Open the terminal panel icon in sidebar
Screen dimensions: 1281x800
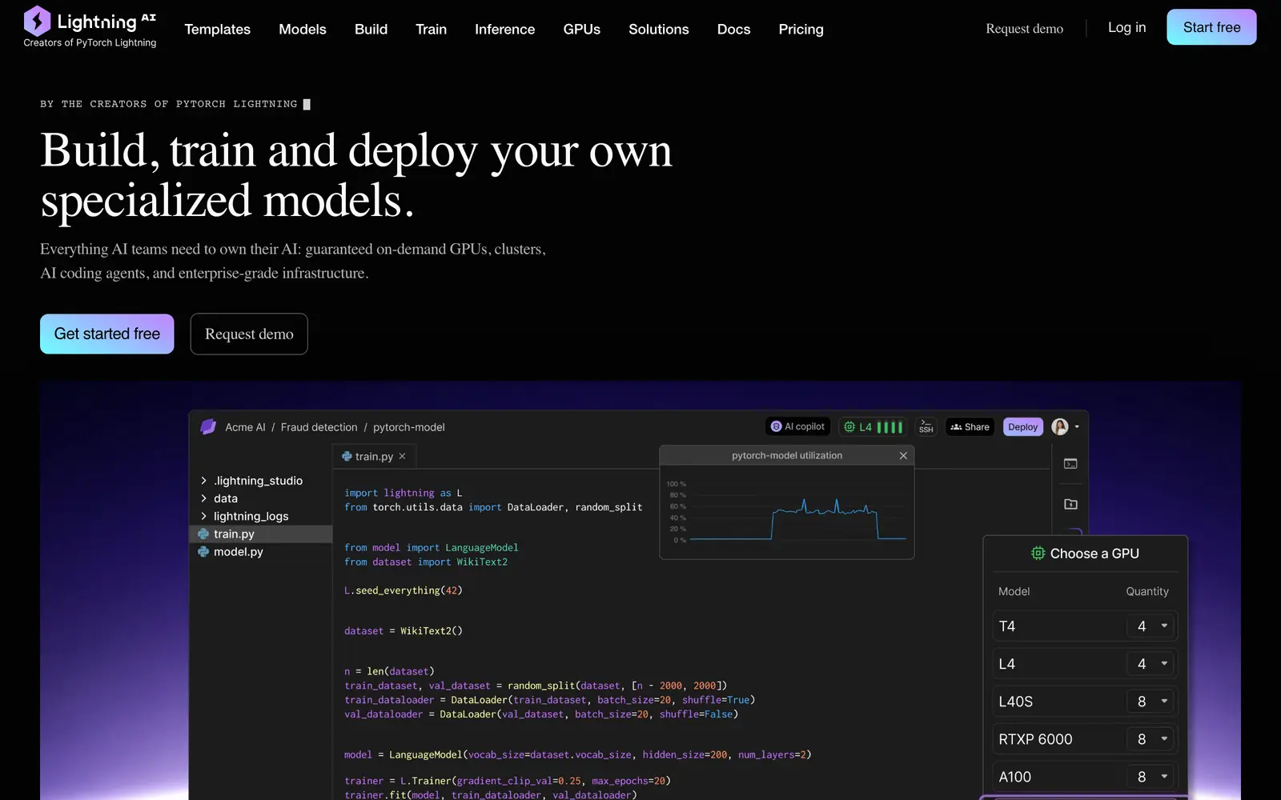[x=1070, y=464]
